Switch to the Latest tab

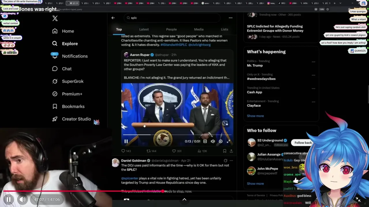(x=144, y=29)
